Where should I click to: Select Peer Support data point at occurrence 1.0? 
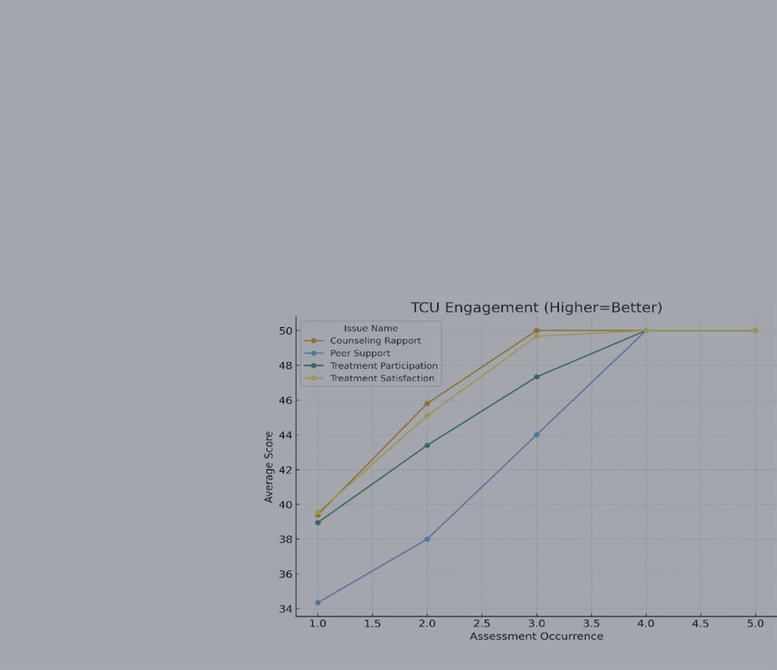point(318,602)
